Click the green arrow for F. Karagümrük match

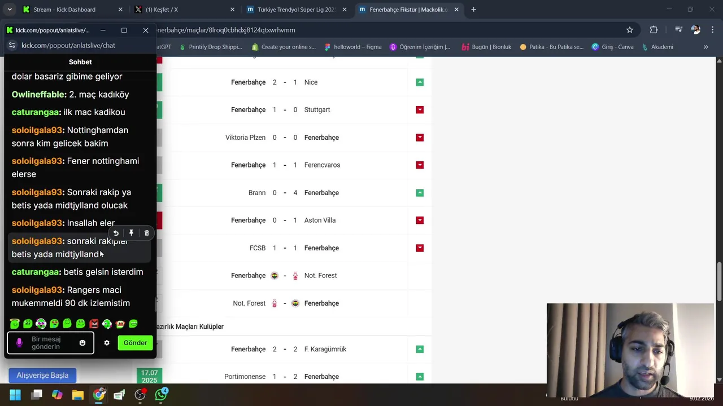pyautogui.click(x=420, y=349)
